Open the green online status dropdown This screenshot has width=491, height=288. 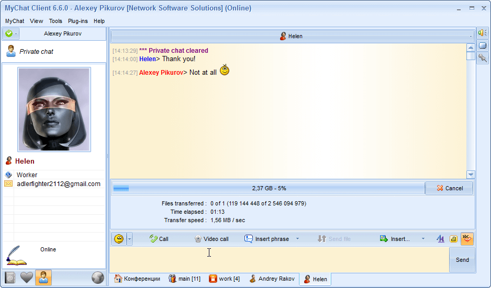[11, 33]
